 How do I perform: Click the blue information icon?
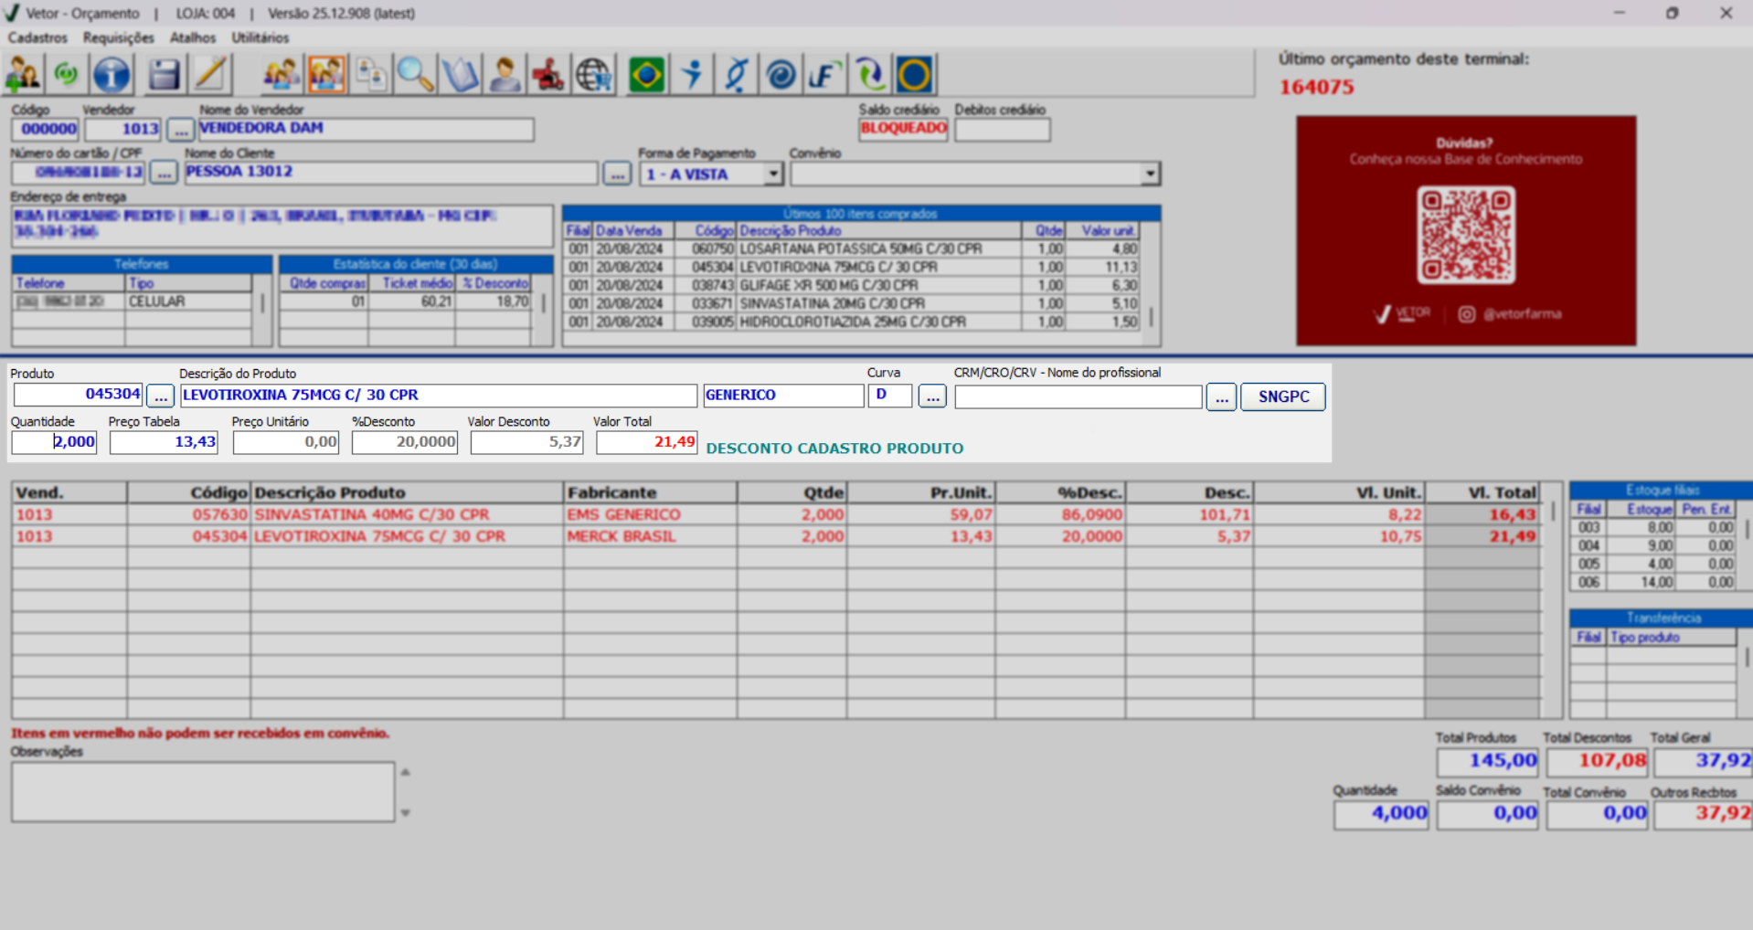pos(112,75)
